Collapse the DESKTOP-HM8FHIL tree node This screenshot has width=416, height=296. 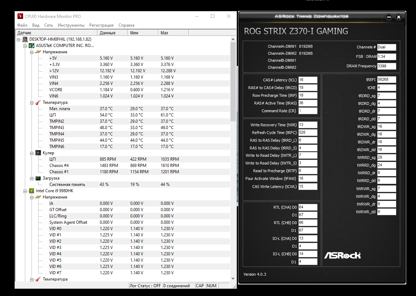(x=18, y=40)
